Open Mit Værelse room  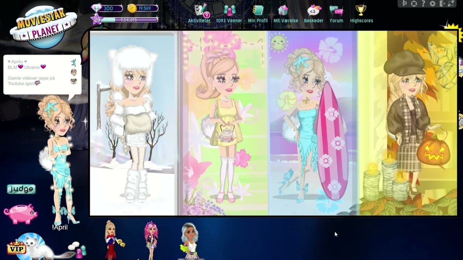[x=286, y=14]
